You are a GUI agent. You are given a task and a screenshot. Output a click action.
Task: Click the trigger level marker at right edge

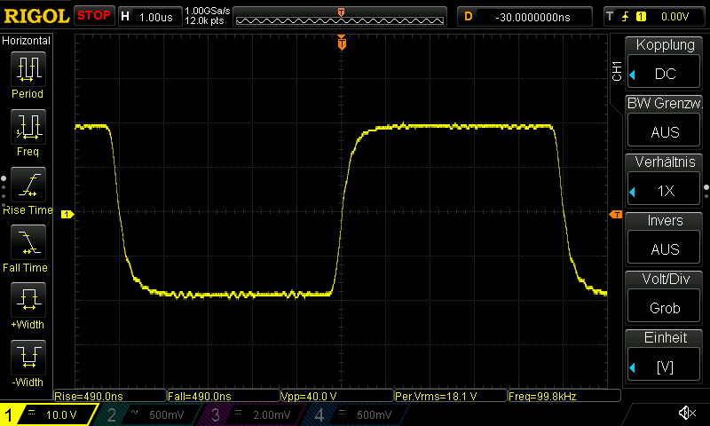tap(616, 214)
